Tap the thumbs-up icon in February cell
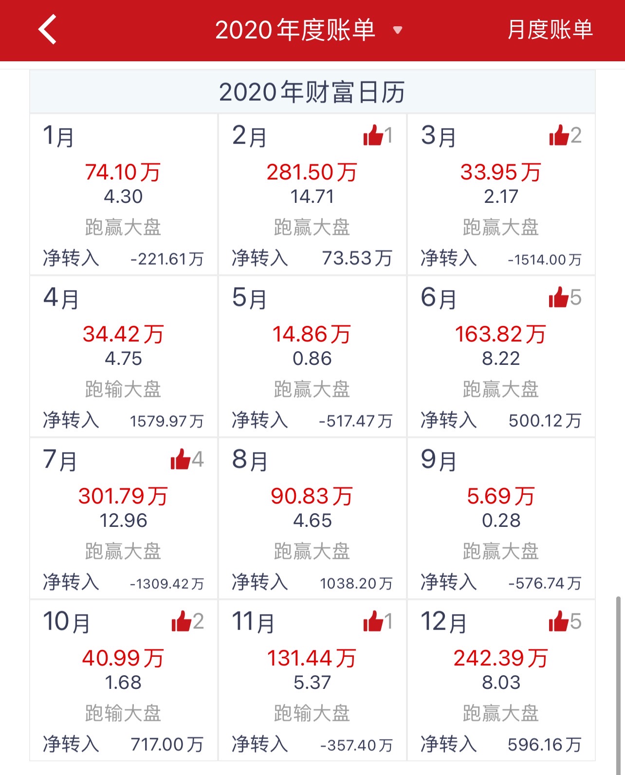 coord(373,135)
